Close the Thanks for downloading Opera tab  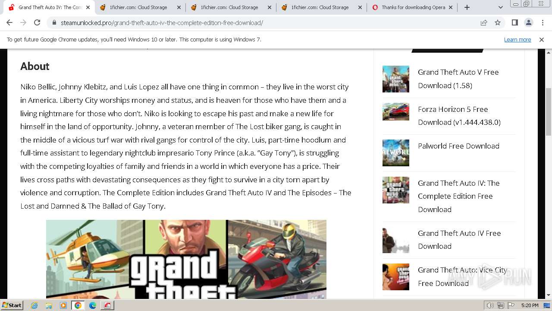tap(451, 7)
